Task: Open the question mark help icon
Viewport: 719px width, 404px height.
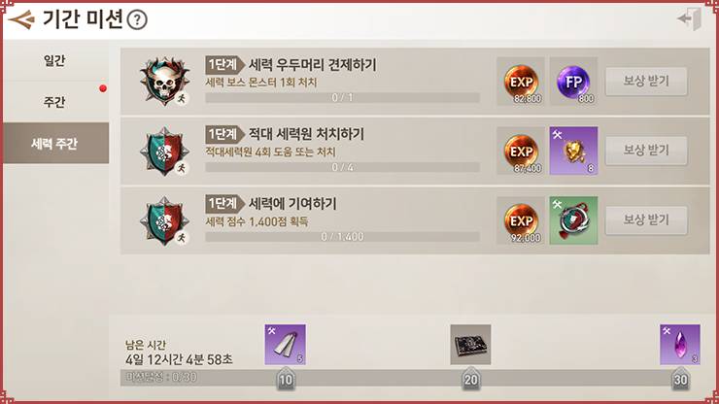Action: [137, 20]
